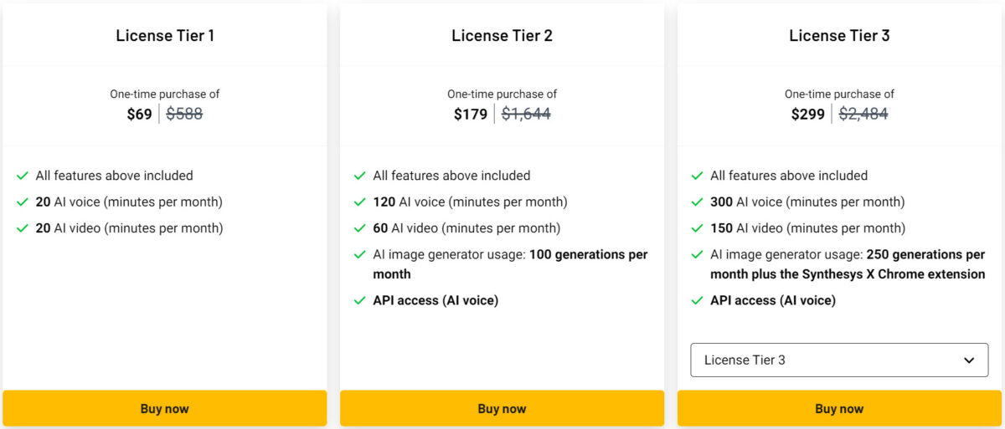
Task: Click checkmark next to 60 AI video
Action: [x=360, y=228]
